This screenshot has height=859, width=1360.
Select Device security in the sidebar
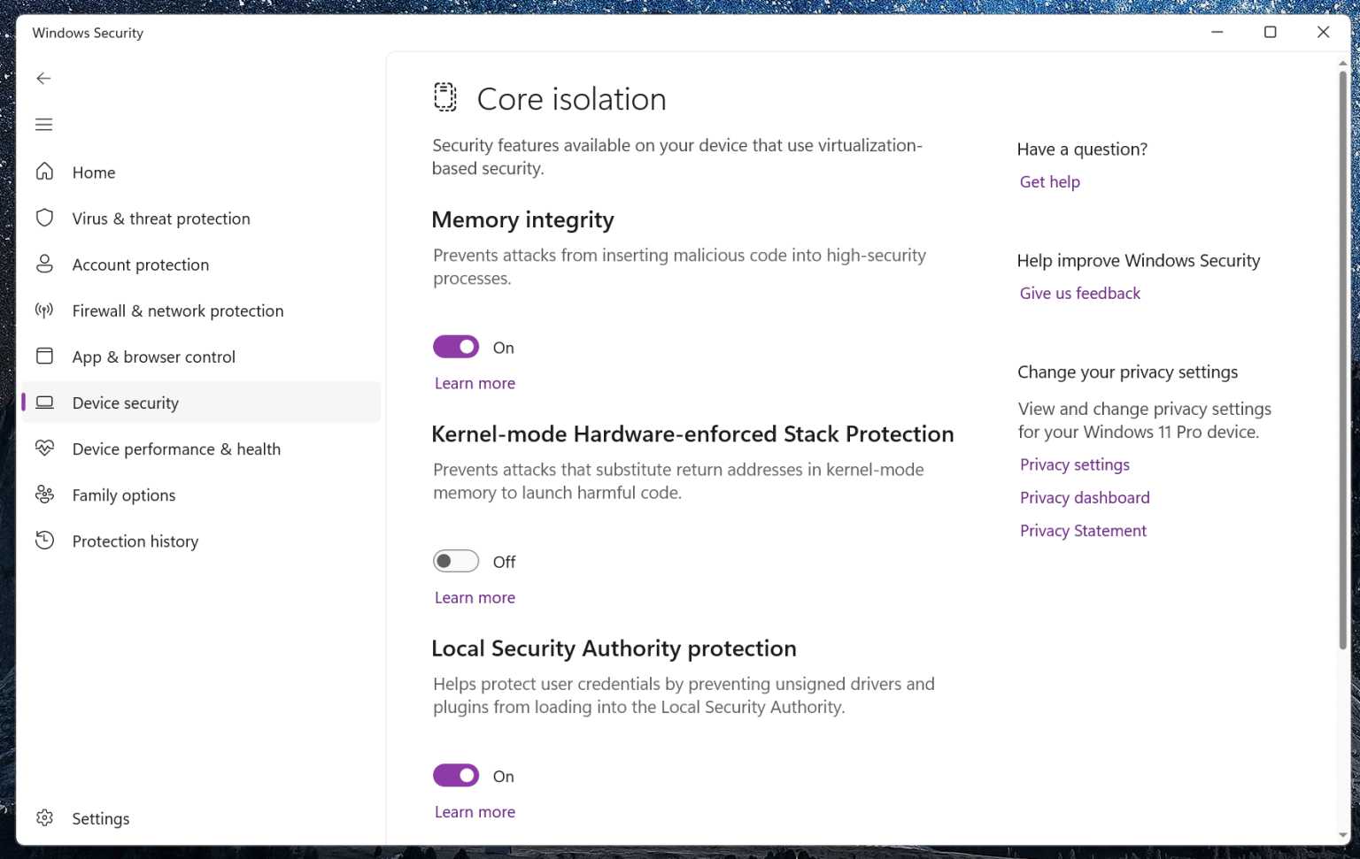coord(126,403)
